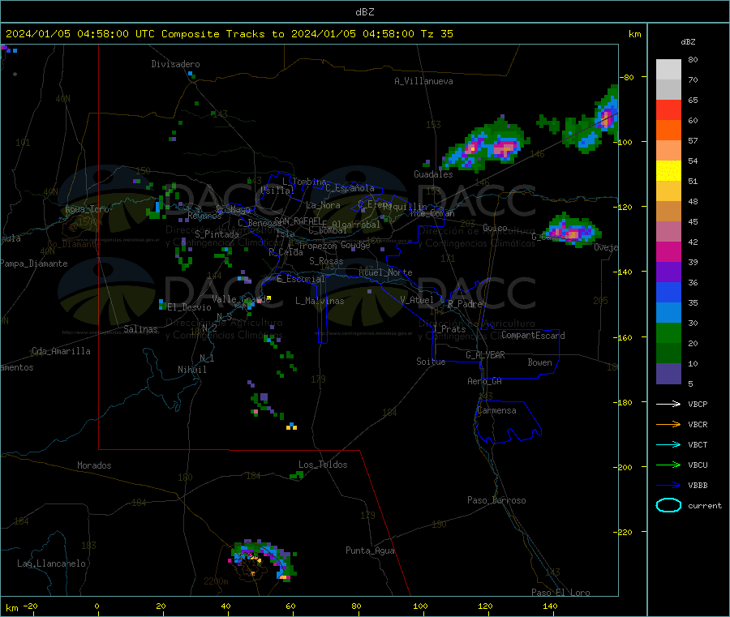The width and height of the screenshot is (730, 617).
Task: Click the Bowen label
Action: (539, 362)
